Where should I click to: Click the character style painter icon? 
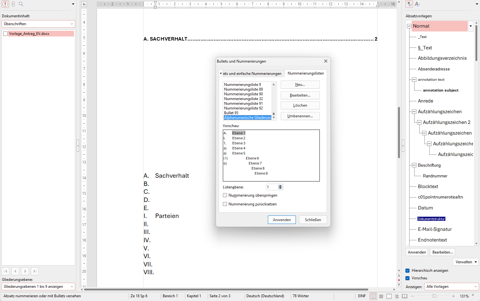pyautogui.click(x=417, y=4)
